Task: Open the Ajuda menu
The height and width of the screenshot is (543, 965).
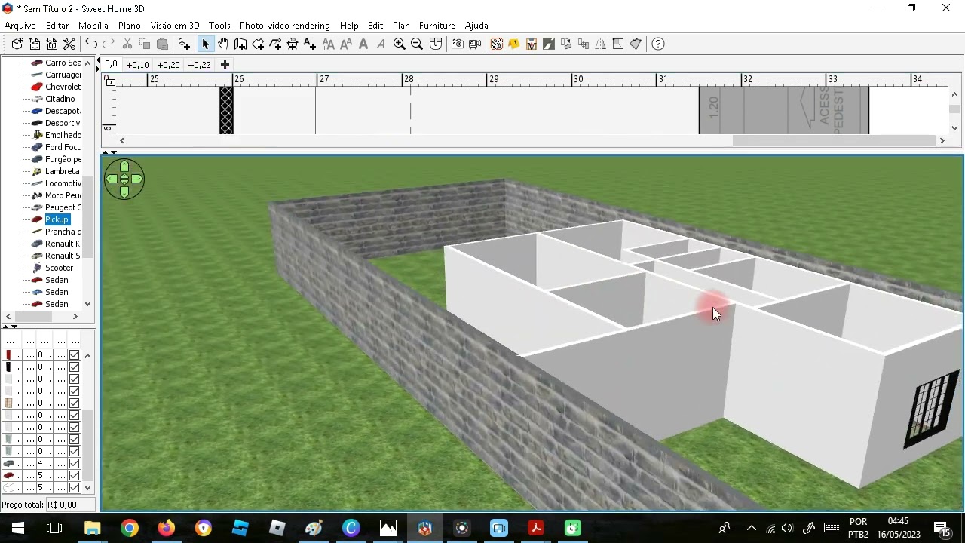Action: coord(476,26)
